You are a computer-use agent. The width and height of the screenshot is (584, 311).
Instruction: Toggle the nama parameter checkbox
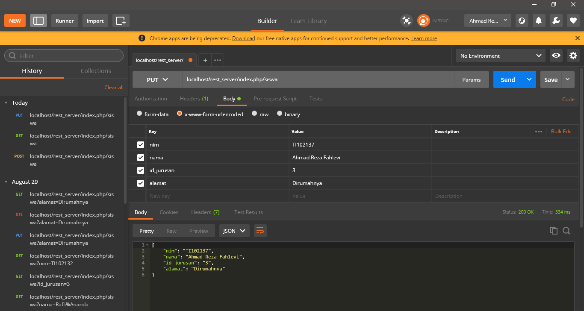[140, 158]
